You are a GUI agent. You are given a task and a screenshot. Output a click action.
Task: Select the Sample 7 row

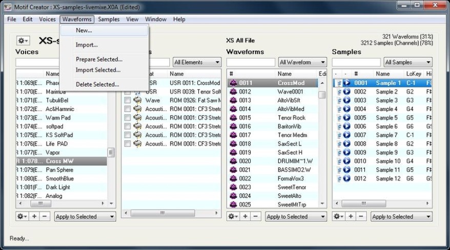tap(382, 135)
